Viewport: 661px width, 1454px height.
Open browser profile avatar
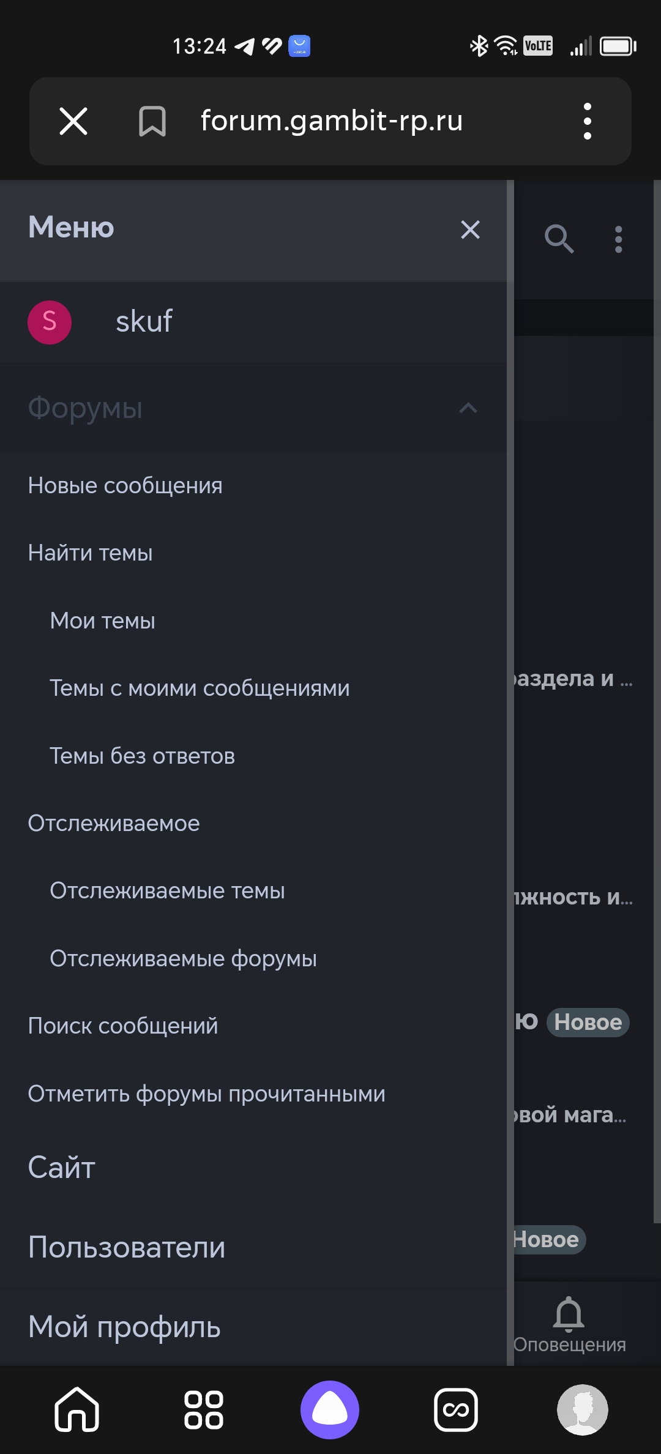tap(582, 1409)
